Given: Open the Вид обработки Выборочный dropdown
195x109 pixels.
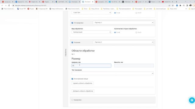Looking at the screenshot, I should tap(91, 32).
